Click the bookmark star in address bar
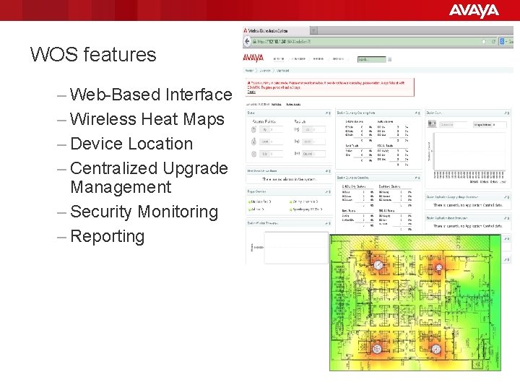Screen dimensions: 520x390 (x=483, y=41)
